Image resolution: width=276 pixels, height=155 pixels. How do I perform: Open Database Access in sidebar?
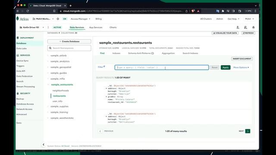[x=25, y=104]
